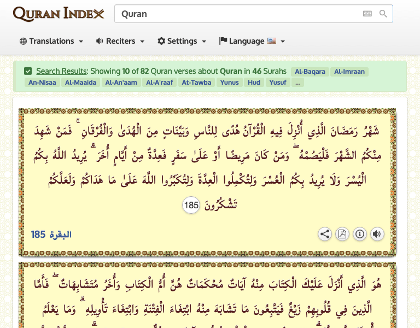Click in the Quran search input field
Viewport: 420px width, 328px height.
(238, 14)
